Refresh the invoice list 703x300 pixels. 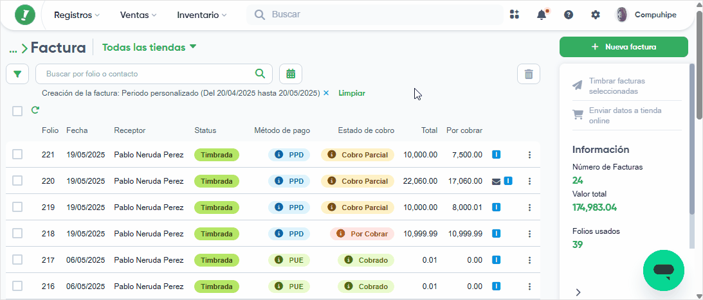pyautogui.click(x=35, y=110)
